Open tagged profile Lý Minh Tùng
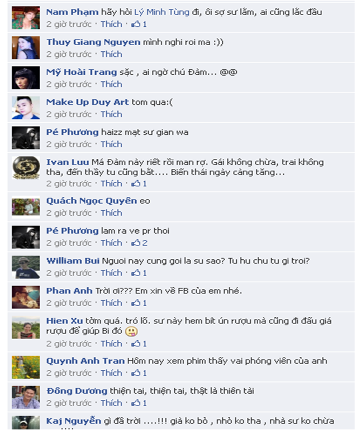The height and width of the screenshot is (430, 357). [x=162, y=12]
